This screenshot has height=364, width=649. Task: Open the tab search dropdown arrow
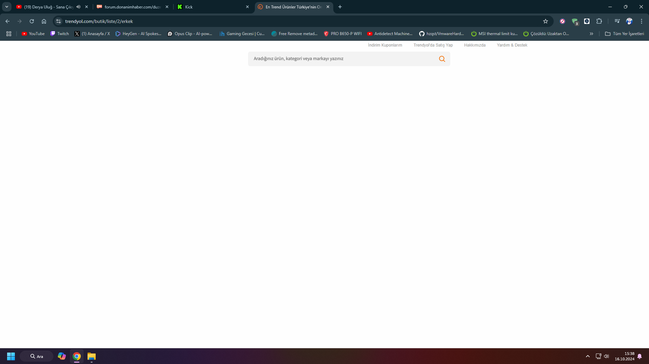[7, 7]
